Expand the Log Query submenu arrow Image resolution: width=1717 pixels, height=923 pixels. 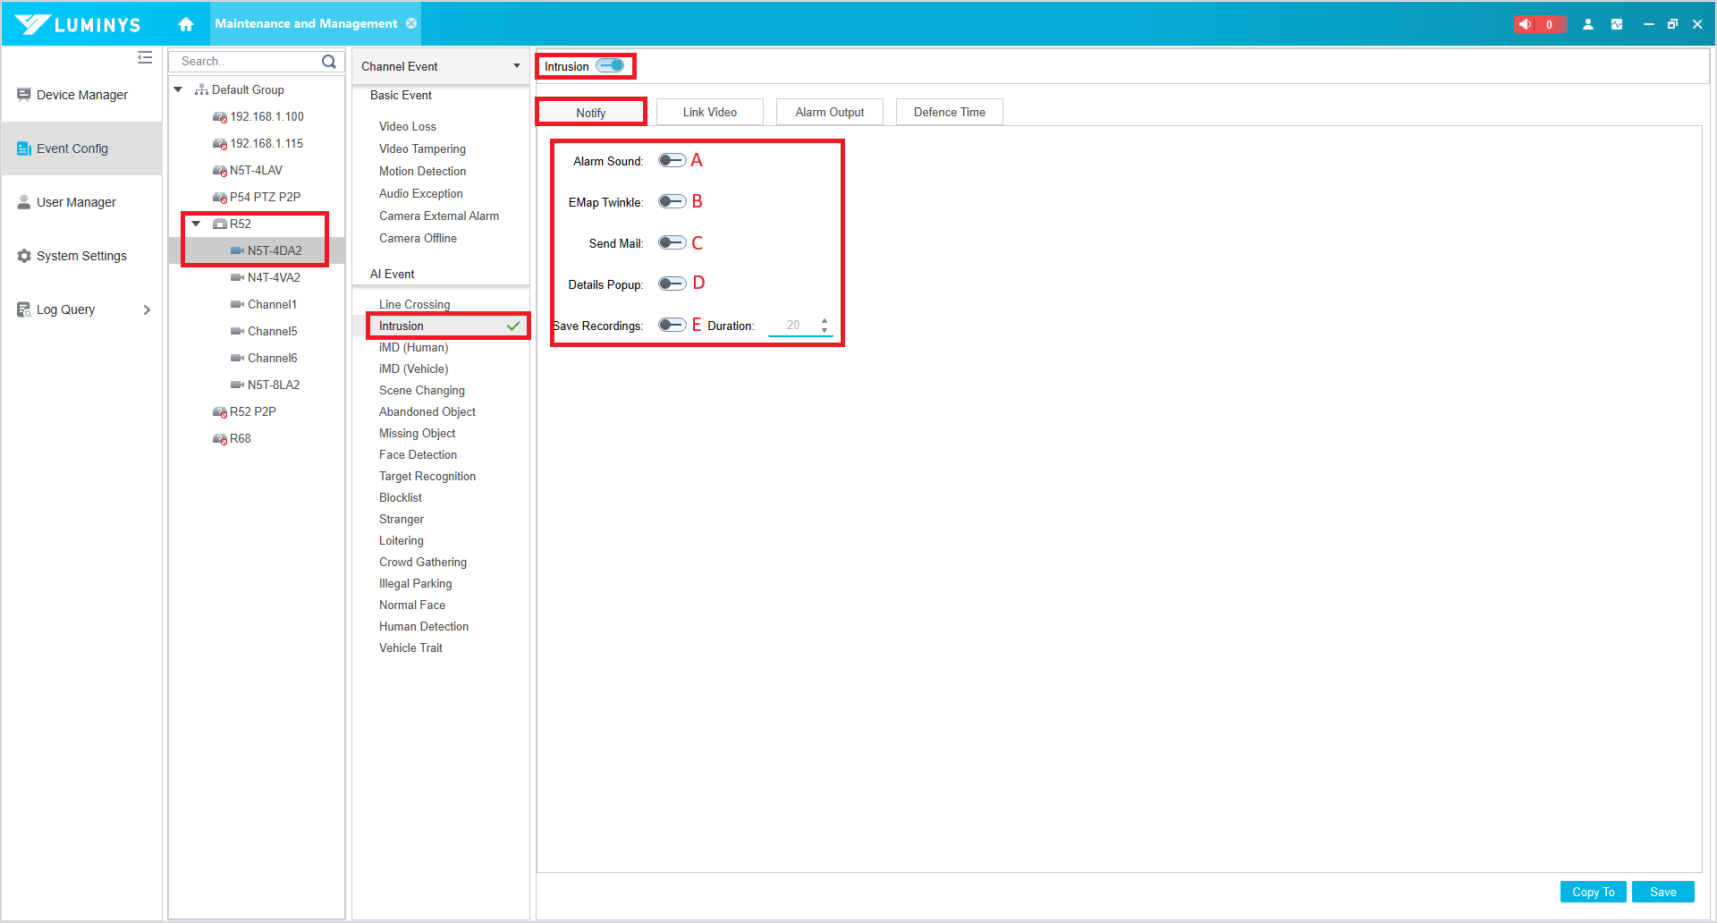[147, 309]
